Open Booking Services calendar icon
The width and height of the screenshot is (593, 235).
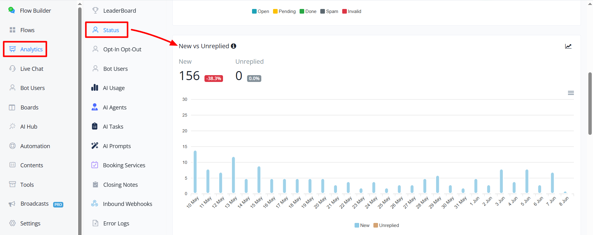tap(95, 165)
